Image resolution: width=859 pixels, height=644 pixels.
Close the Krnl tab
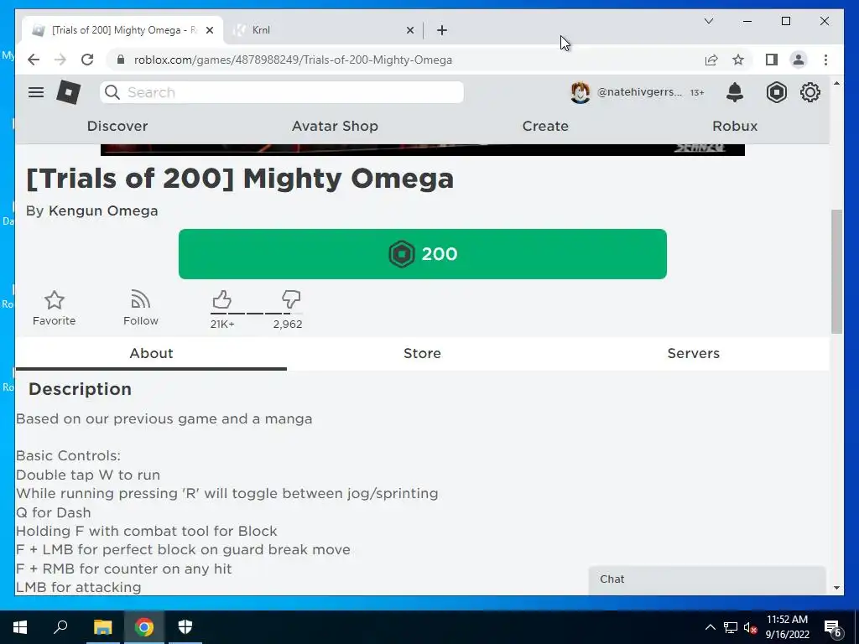click(409, 30)
